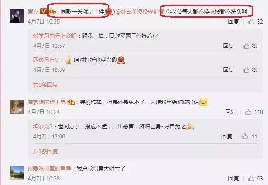Reply to 最爱吃青草的鱼鱼's comment
The width and height of the screenshot is (268, 185).
pyautogui.click(x=233, y=179)
